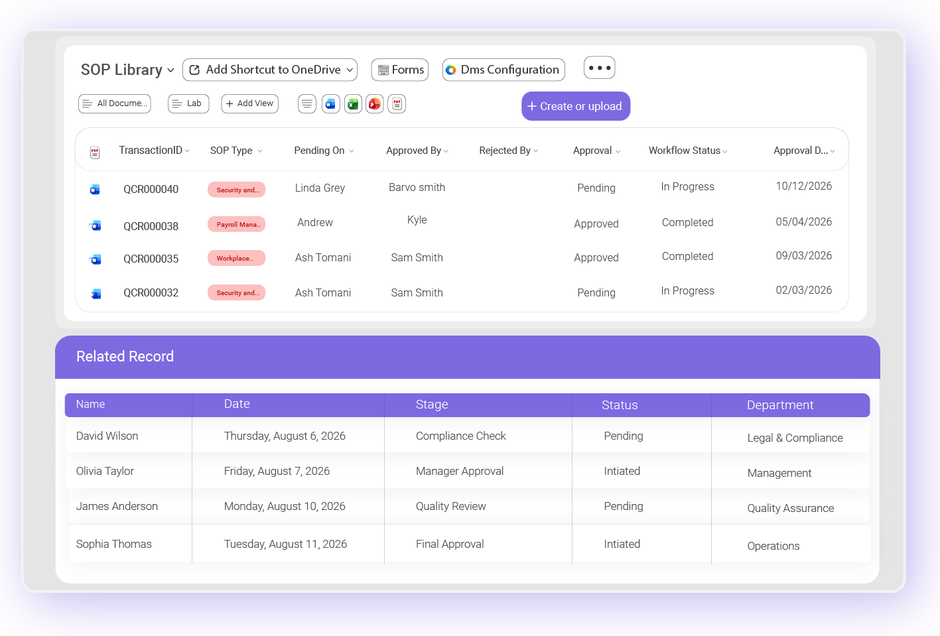Click the Department column header

pyautogui.click(x=780, y=405)
